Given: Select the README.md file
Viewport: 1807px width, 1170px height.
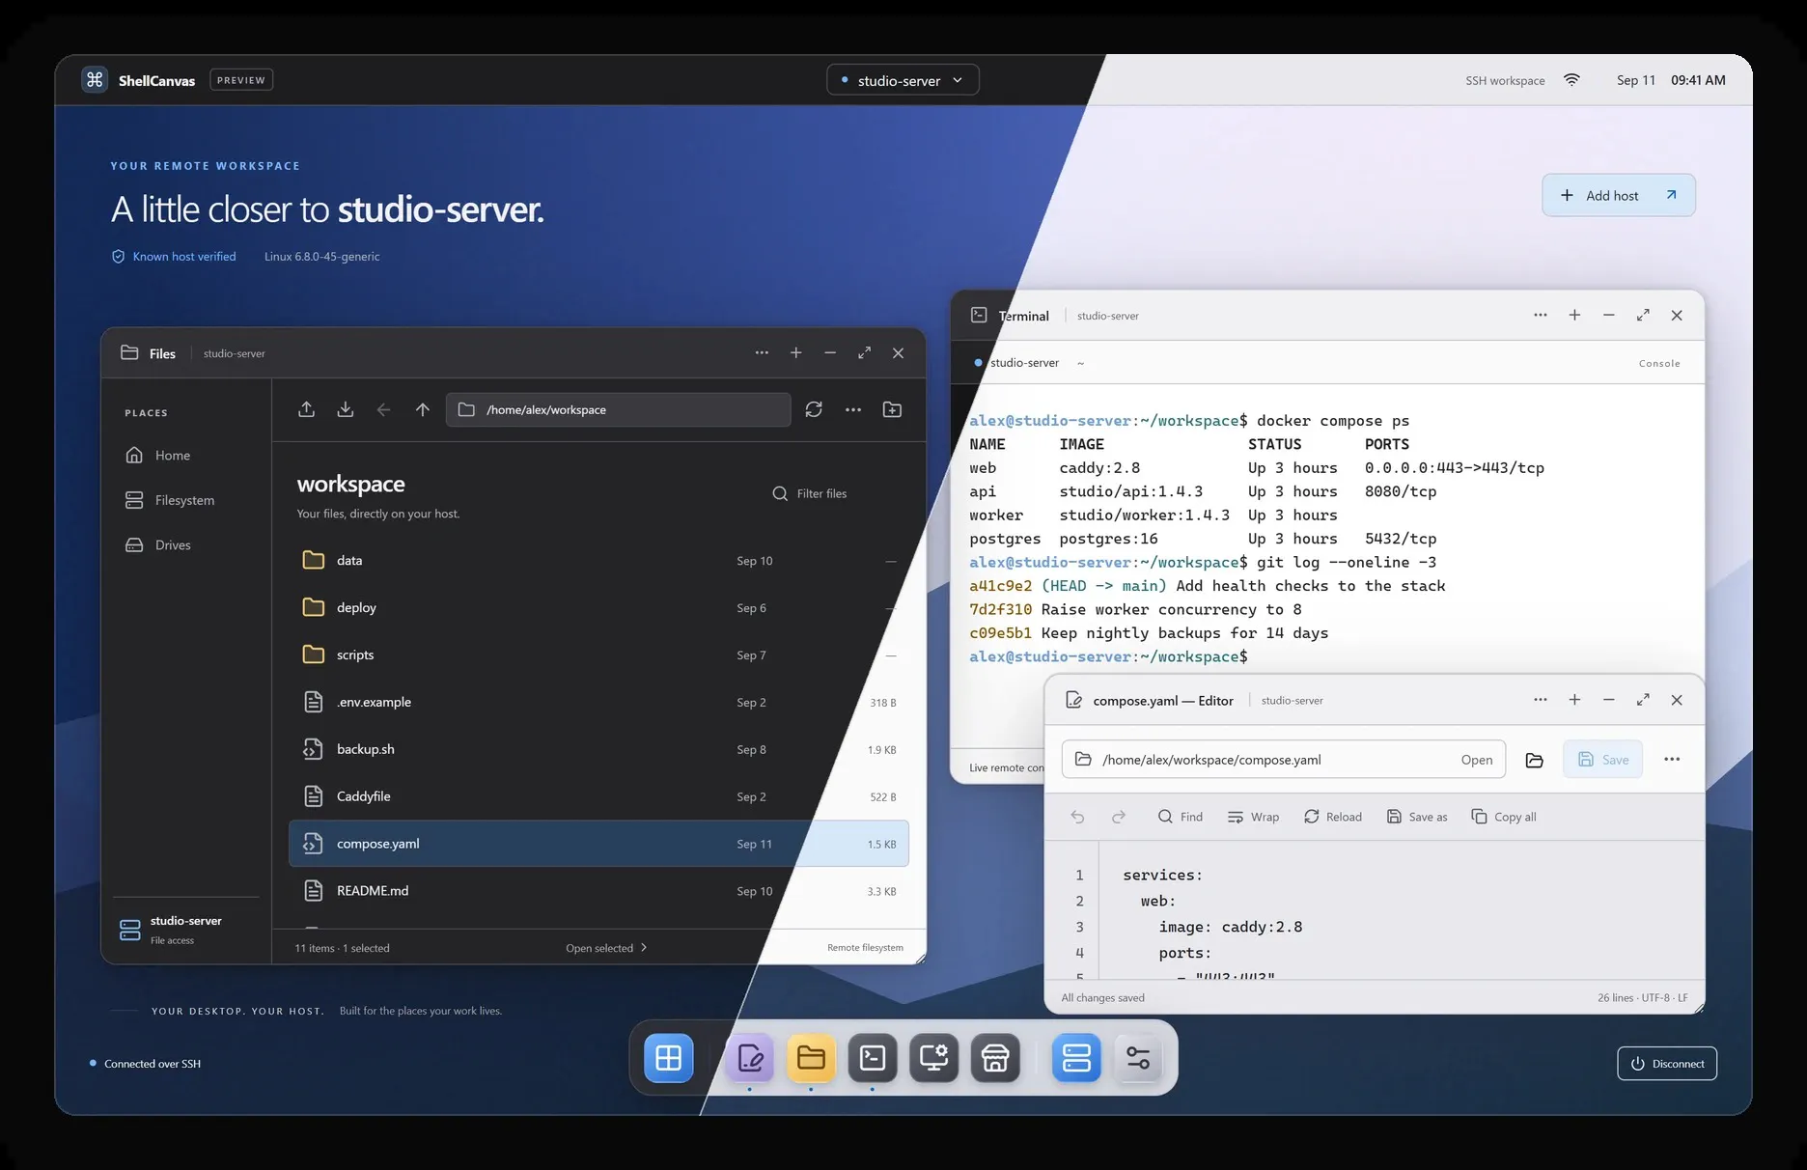Looking at the screenshot, I should (598, 891).
